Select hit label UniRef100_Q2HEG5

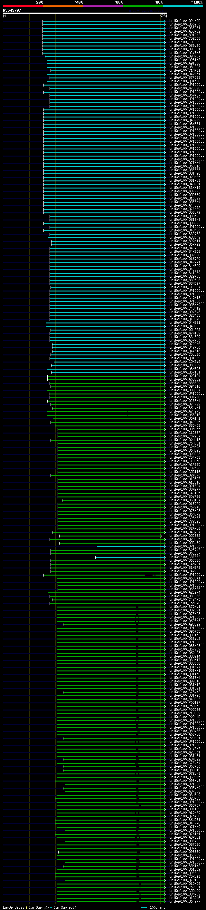click(184, 539)
